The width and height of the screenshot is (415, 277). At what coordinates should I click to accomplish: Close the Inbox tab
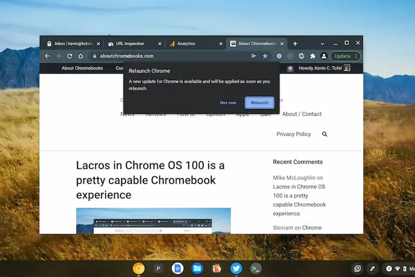point(98,44)
